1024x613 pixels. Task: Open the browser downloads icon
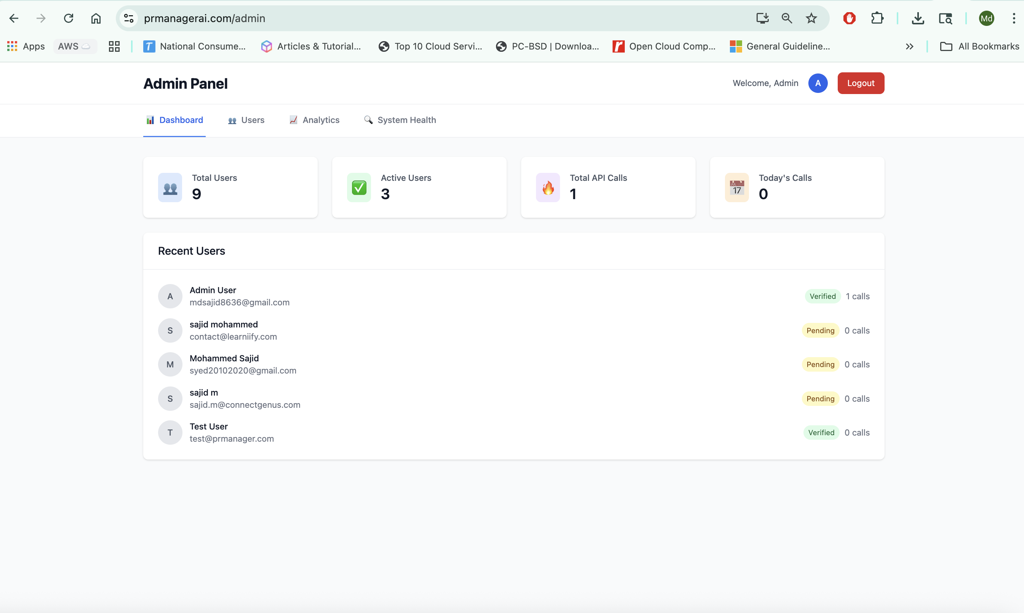[x=918, y=18]
